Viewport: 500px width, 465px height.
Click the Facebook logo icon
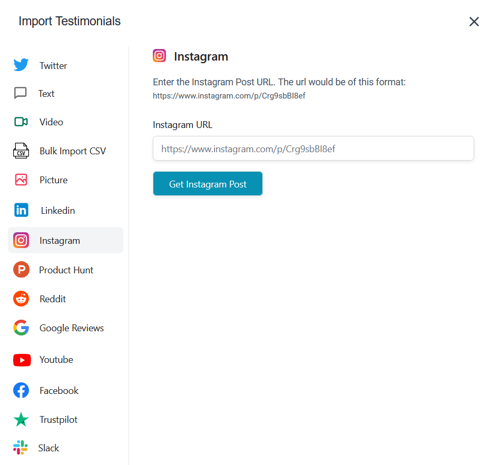[21, 390]
